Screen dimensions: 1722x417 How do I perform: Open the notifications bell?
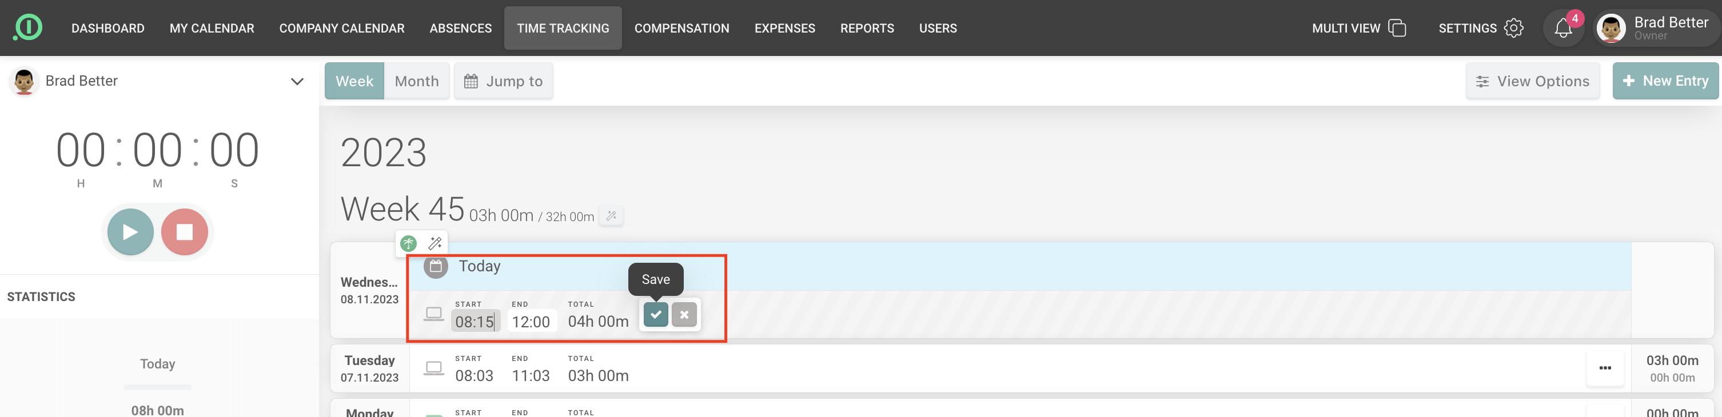click(x=1562, y=29)
